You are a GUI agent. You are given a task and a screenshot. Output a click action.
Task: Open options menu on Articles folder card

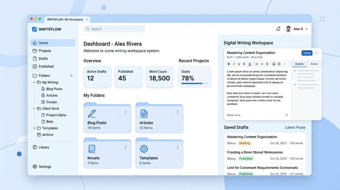coord(178,112)
